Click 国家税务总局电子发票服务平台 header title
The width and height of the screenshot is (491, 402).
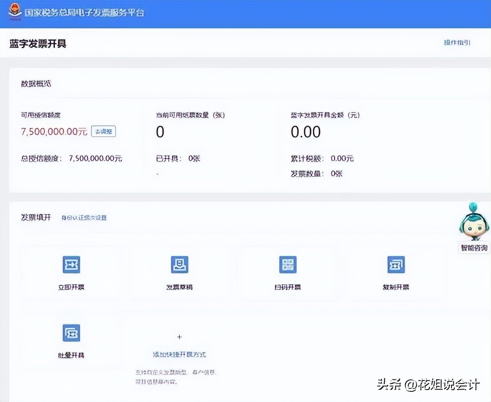[85, 13]
